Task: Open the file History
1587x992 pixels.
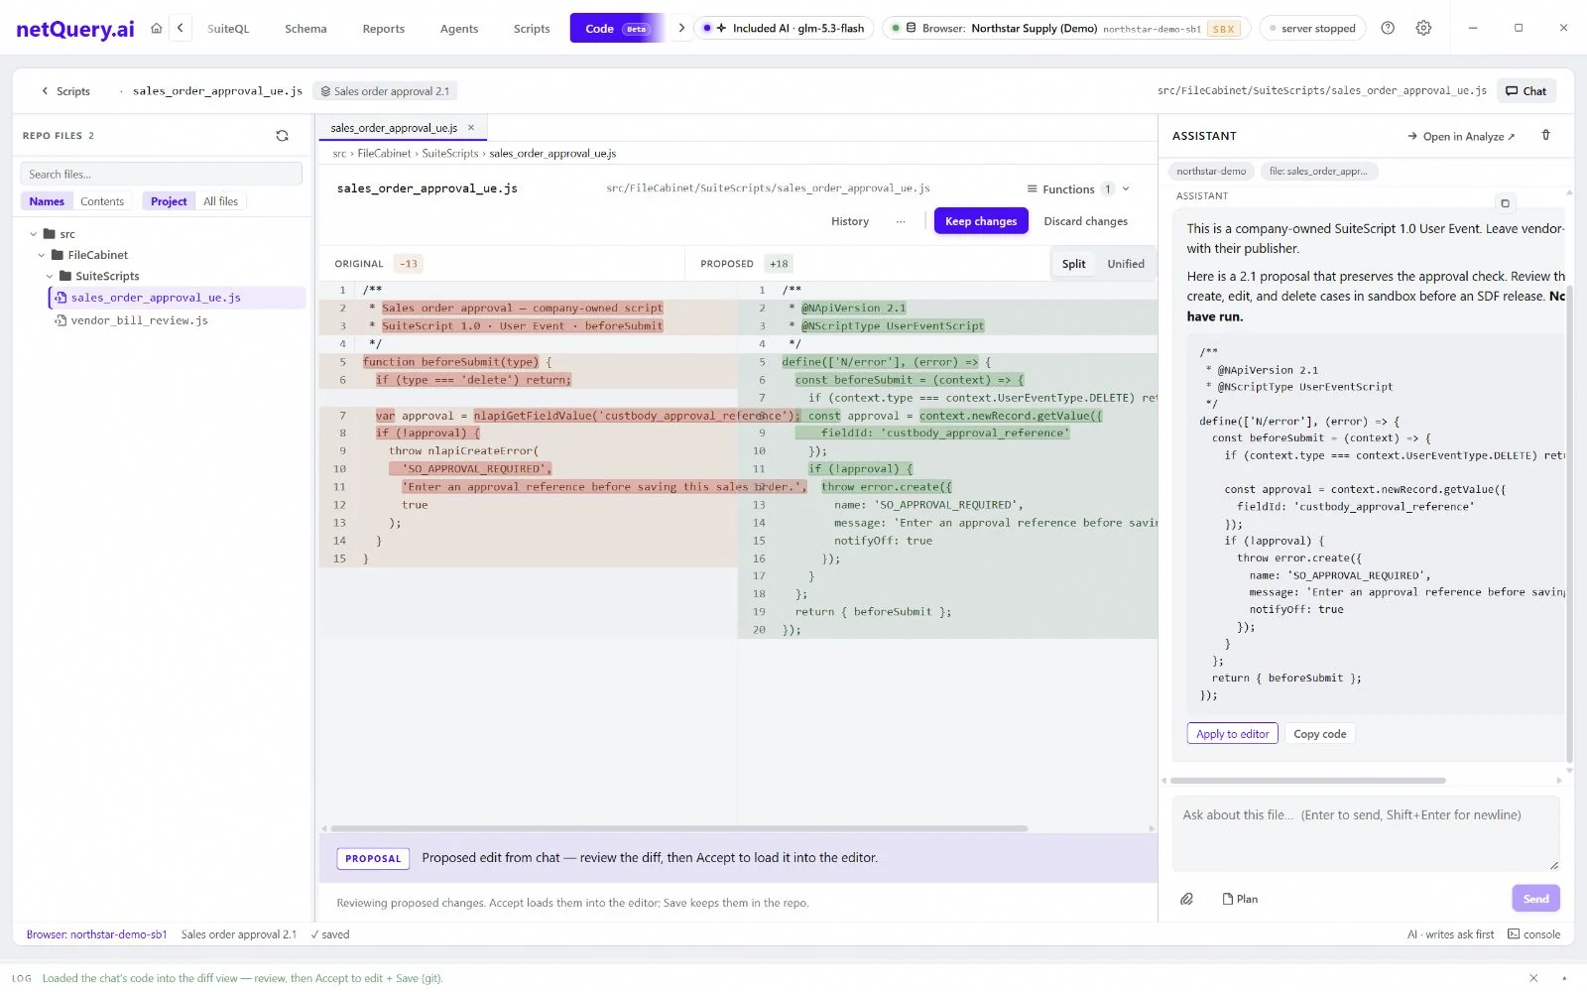Action: (850, 221)
